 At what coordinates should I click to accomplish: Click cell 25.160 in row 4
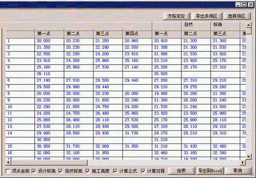pyautogui.click(x=137, y=60)
